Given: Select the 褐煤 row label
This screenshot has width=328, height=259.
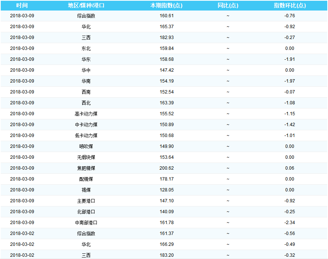Looking at the screenshot, I should point(86,190).
